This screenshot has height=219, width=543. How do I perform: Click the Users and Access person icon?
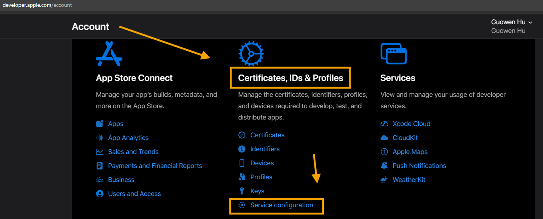(100, 194)
